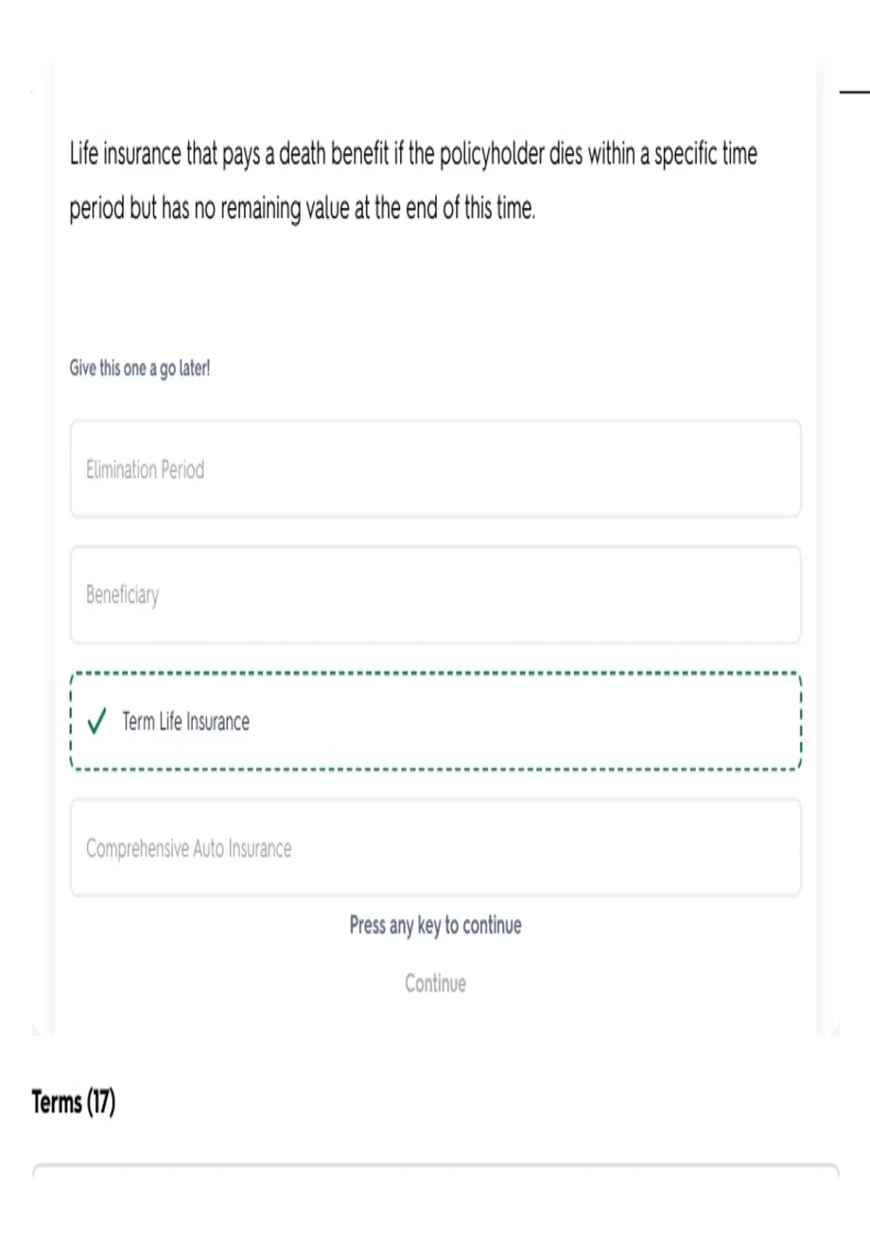This screenshot has height=1233, width=870.
Task: Pick the Comprehensive Auto Insurance answer option
Action: pos(435,847)
